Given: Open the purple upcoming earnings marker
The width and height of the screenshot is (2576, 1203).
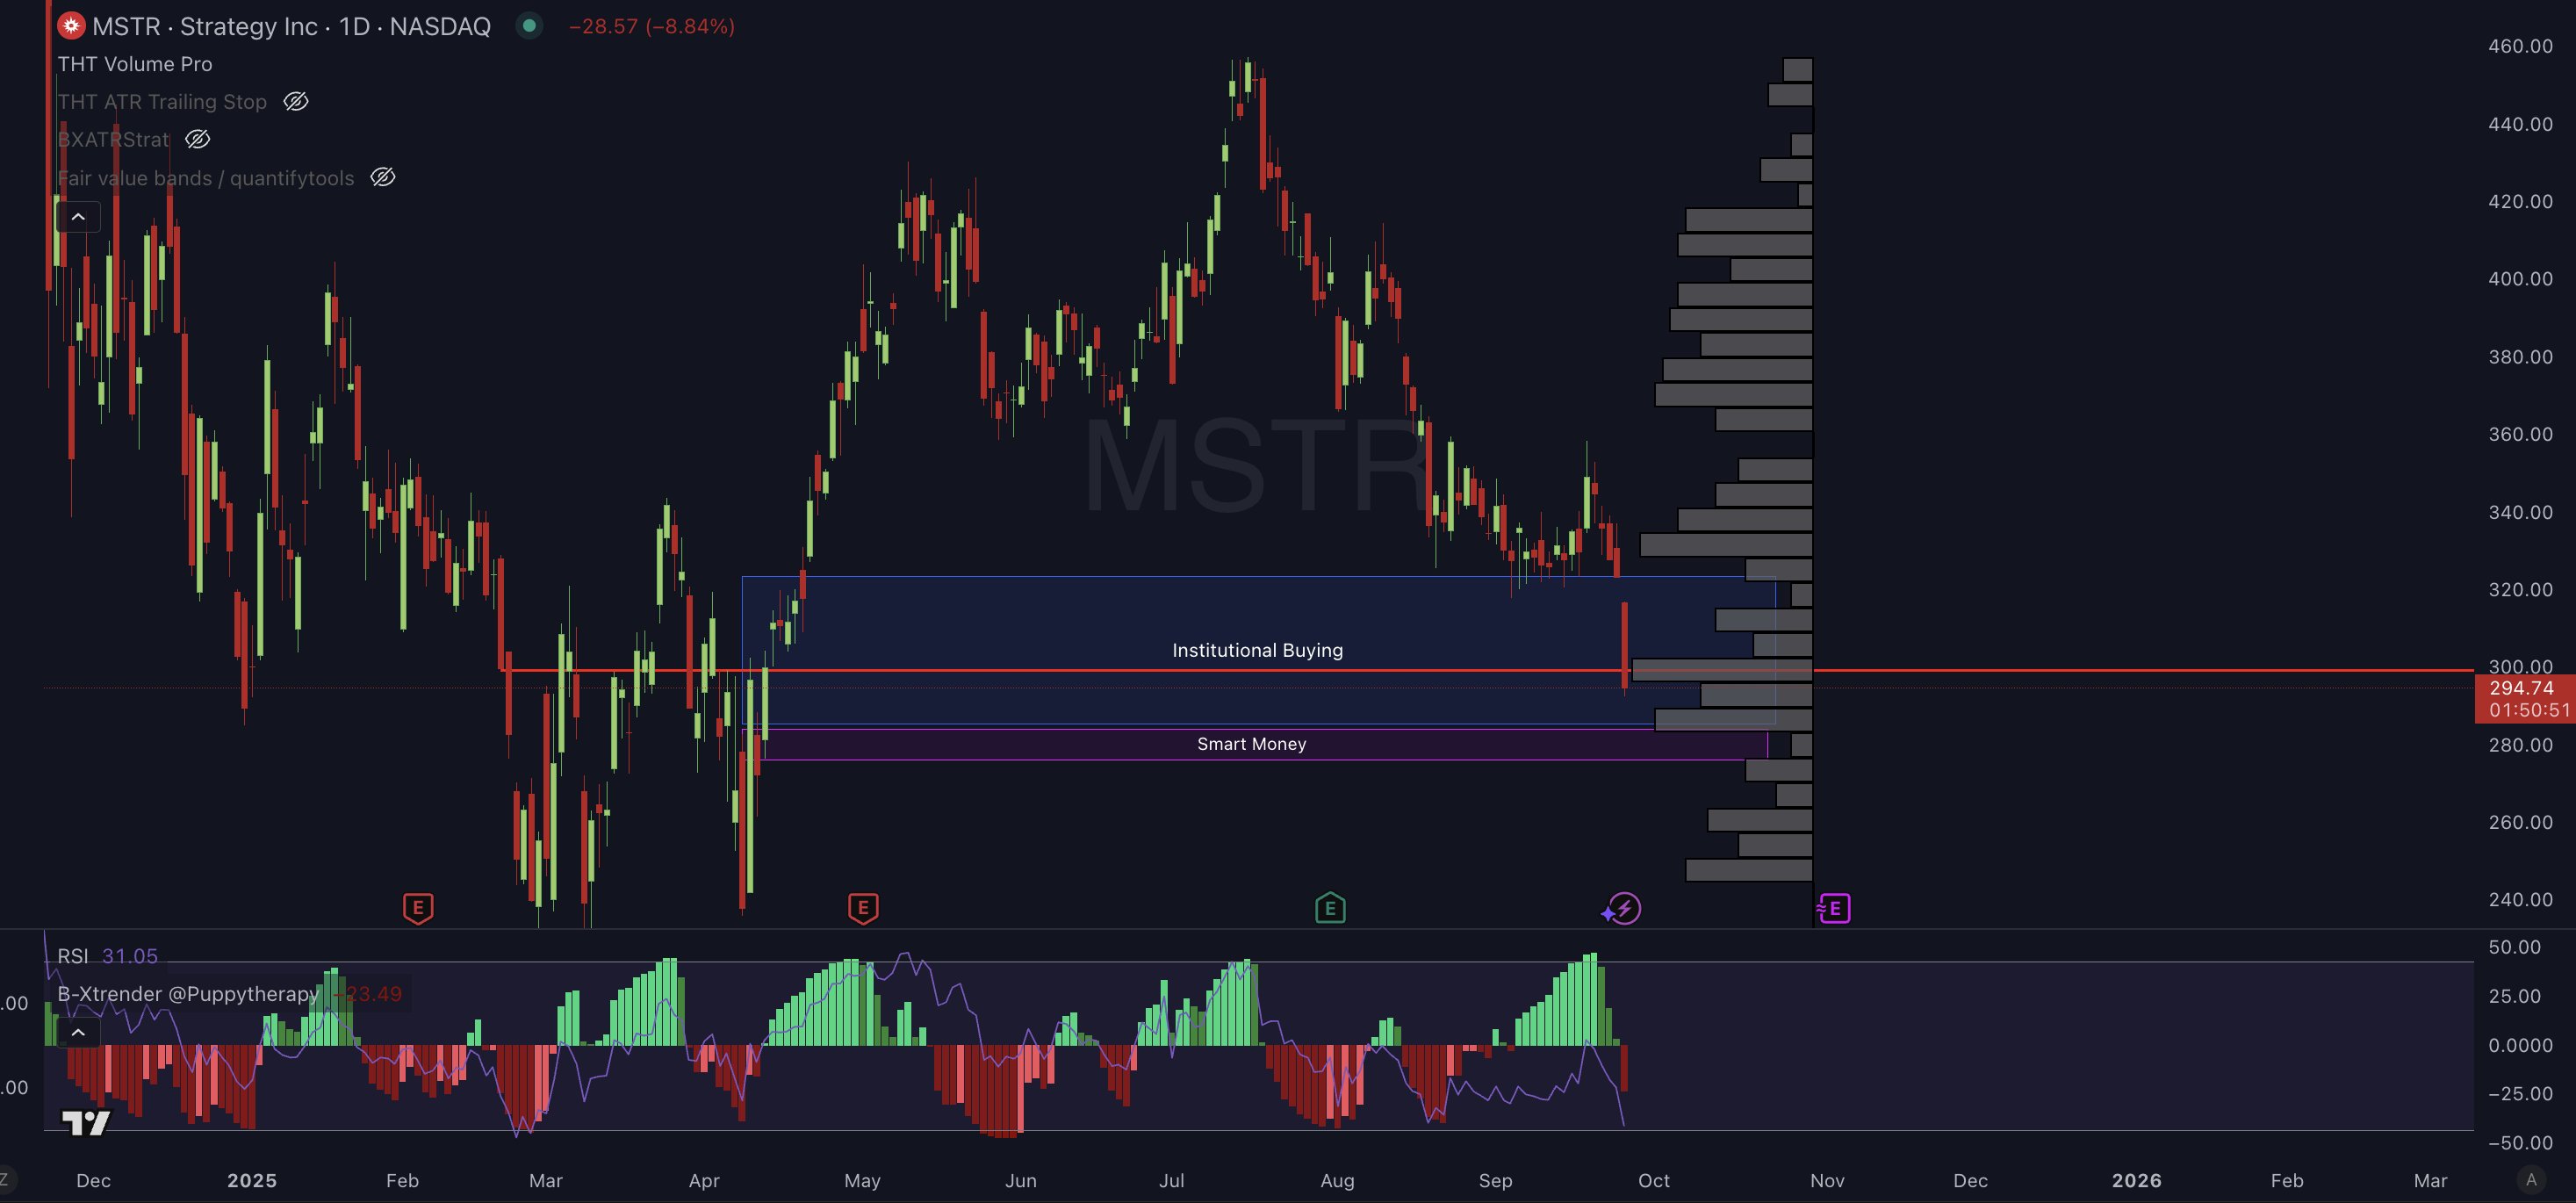Looking at the screenshot, I should coord(1834,908).
